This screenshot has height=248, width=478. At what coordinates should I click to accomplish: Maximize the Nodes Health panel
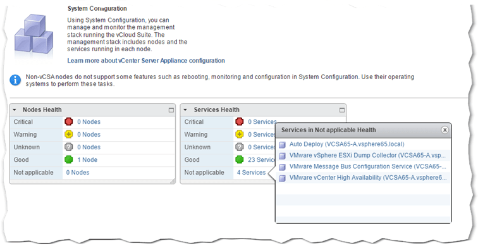coord(171,110)
